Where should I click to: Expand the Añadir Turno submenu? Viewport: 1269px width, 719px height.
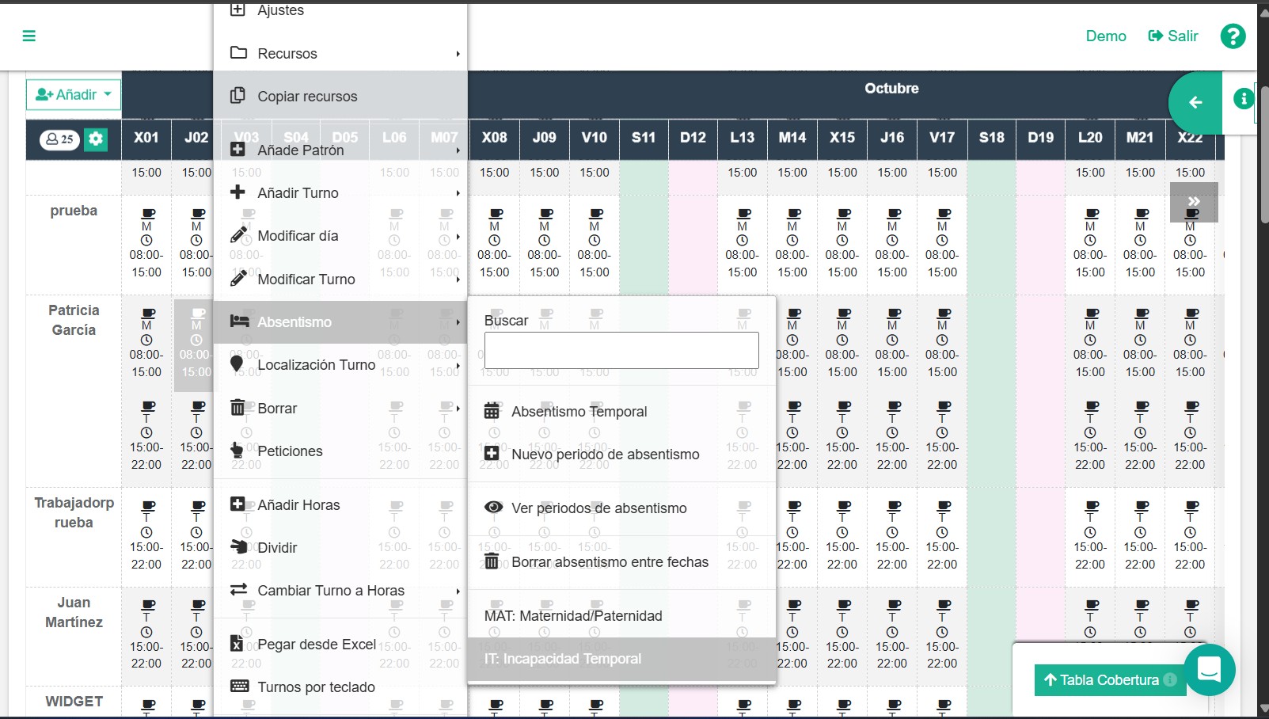point(340,193)
